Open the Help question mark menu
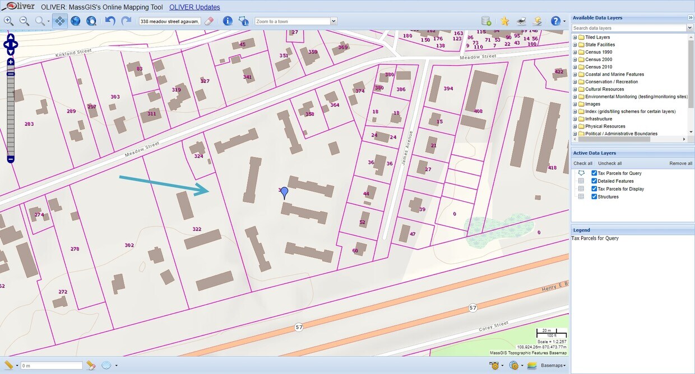The height and width of the screenshot is (374, 695). [x=555, y=21]
